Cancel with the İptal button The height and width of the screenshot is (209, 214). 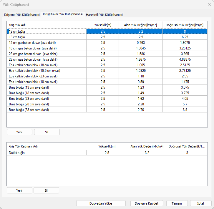point(200,203)
